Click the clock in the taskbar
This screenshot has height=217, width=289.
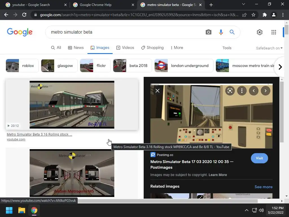click(x=276, y=210)
